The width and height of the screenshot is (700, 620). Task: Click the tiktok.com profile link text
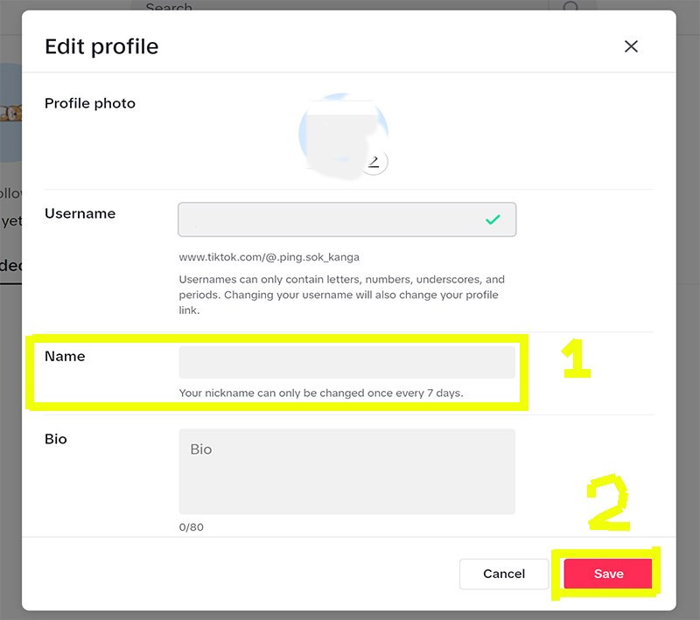(x=269, y=257)
